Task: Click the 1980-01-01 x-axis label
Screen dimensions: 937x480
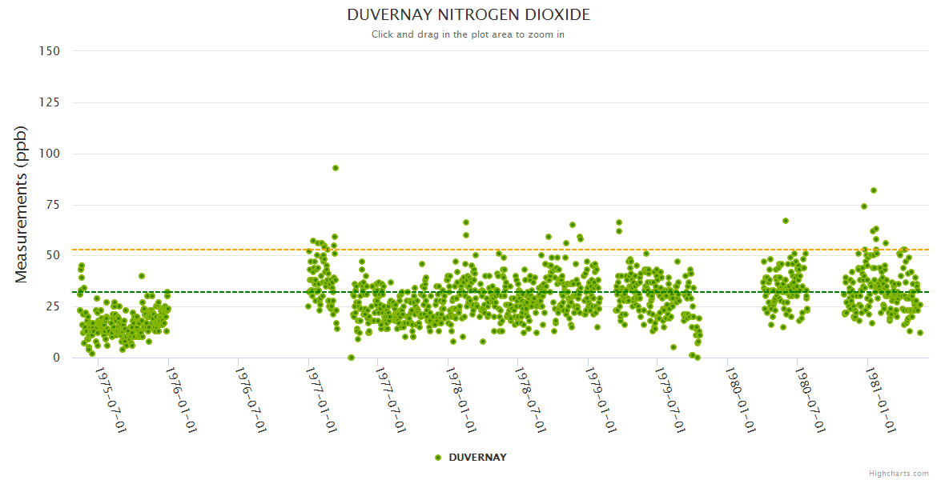Action: (x=740, y=399)
